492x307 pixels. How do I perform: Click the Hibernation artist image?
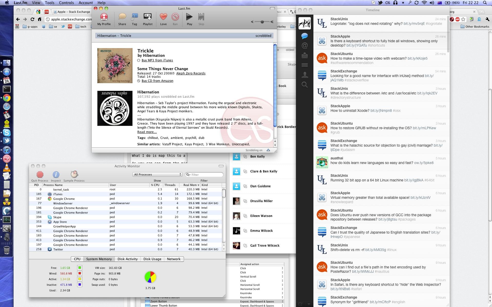[x=115, y=108]
